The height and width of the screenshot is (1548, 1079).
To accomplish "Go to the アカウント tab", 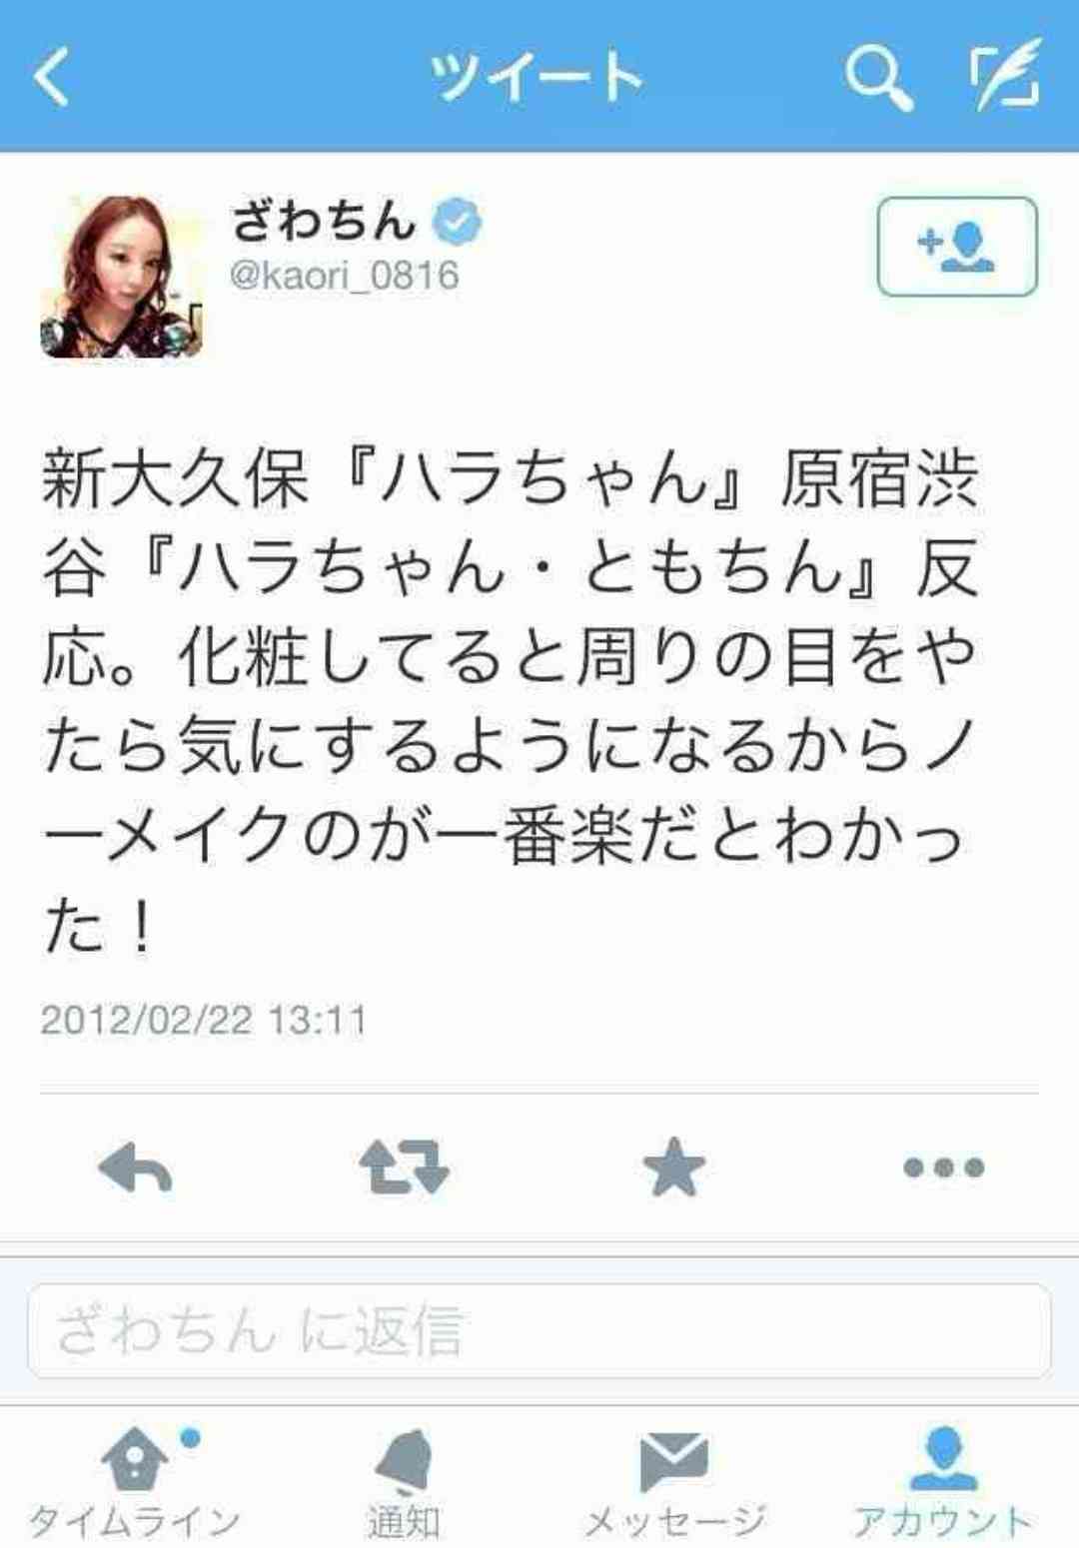I will (942, 1483).
